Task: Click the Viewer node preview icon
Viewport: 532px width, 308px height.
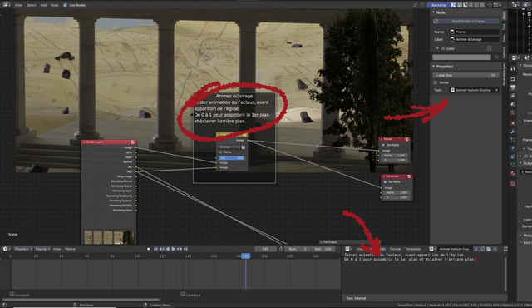Action: point(406,139)
